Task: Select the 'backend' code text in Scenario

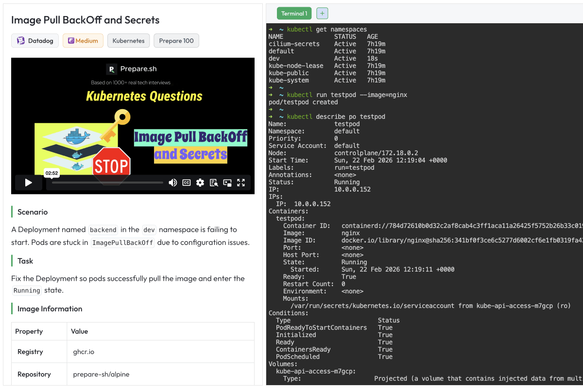Action: point(103,230)
